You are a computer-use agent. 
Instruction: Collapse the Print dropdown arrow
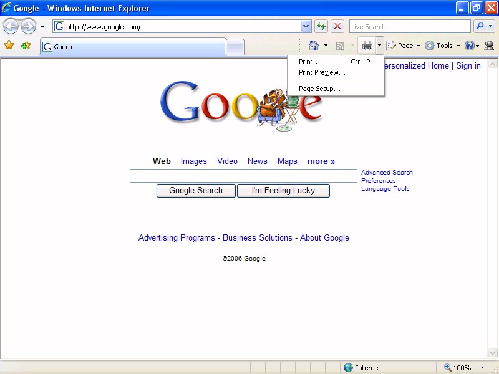379,46
